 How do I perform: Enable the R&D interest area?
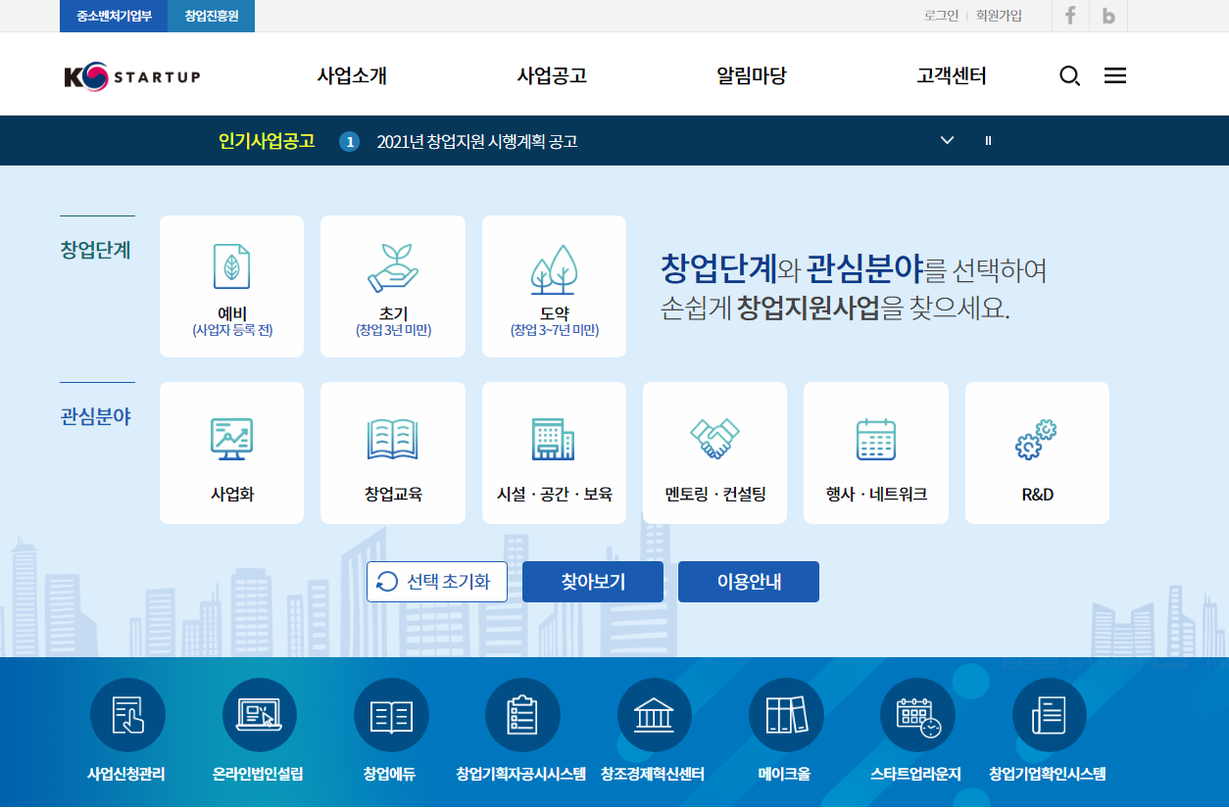[1037, 452]
